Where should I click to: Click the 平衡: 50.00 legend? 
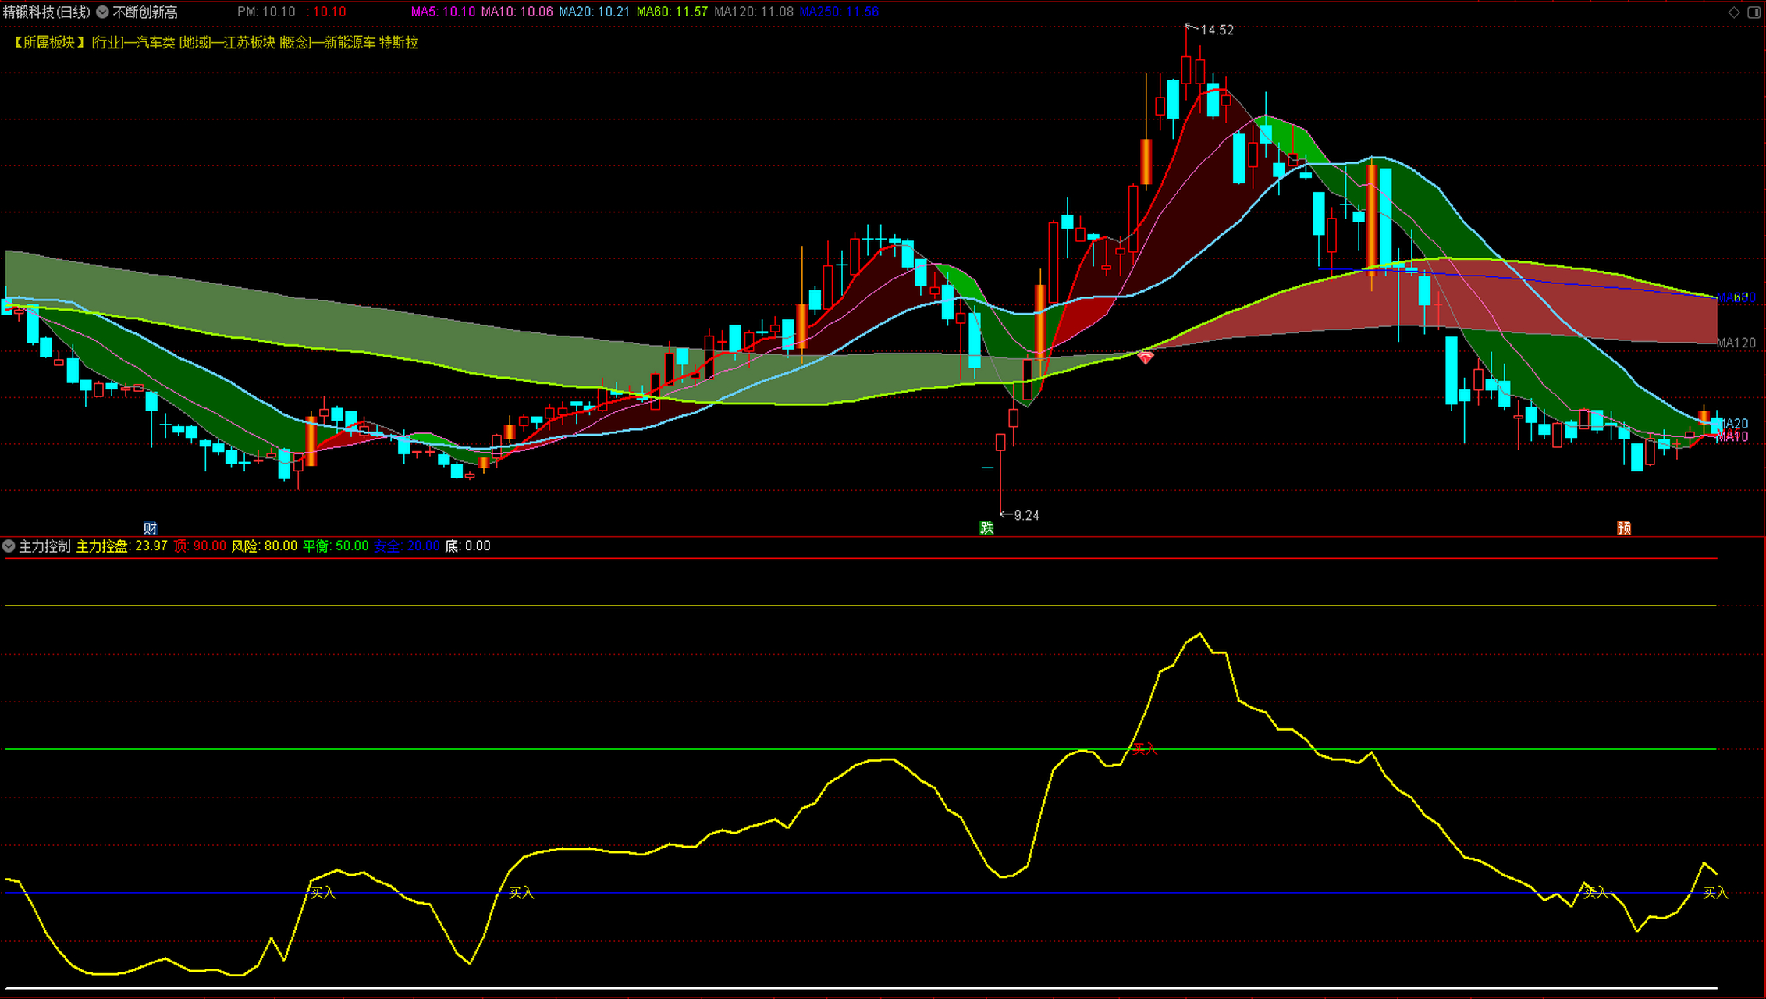click(x=336, y=546)
